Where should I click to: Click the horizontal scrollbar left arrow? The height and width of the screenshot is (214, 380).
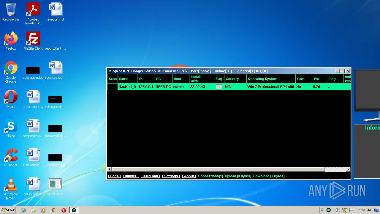tap(110, 169)
